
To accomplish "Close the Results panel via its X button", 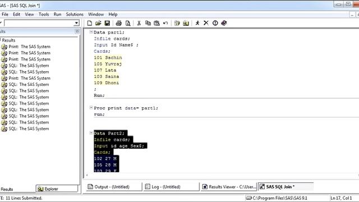I will [x=77, y=31].
